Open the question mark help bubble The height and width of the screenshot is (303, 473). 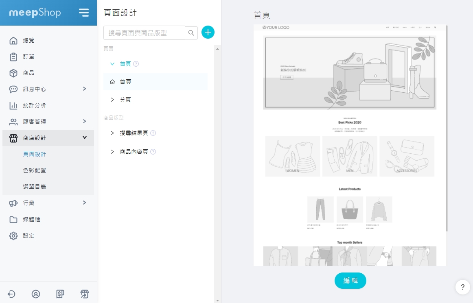point(463,287)
